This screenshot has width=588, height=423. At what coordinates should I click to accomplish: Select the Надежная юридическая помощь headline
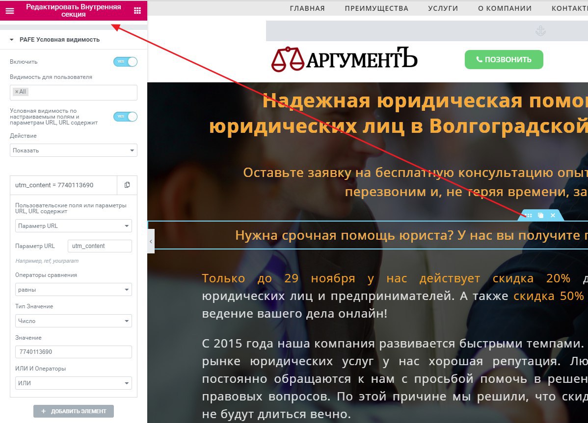point(398,113)
